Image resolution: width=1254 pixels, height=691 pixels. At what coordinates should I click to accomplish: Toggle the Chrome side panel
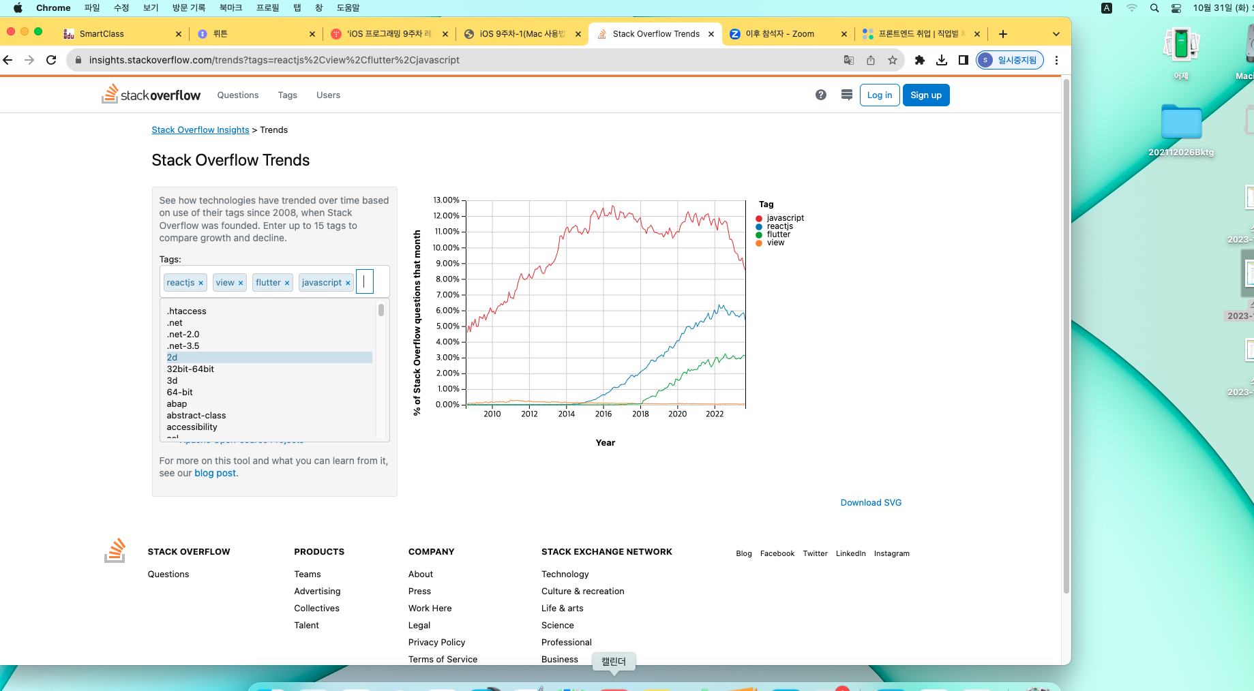964,60
